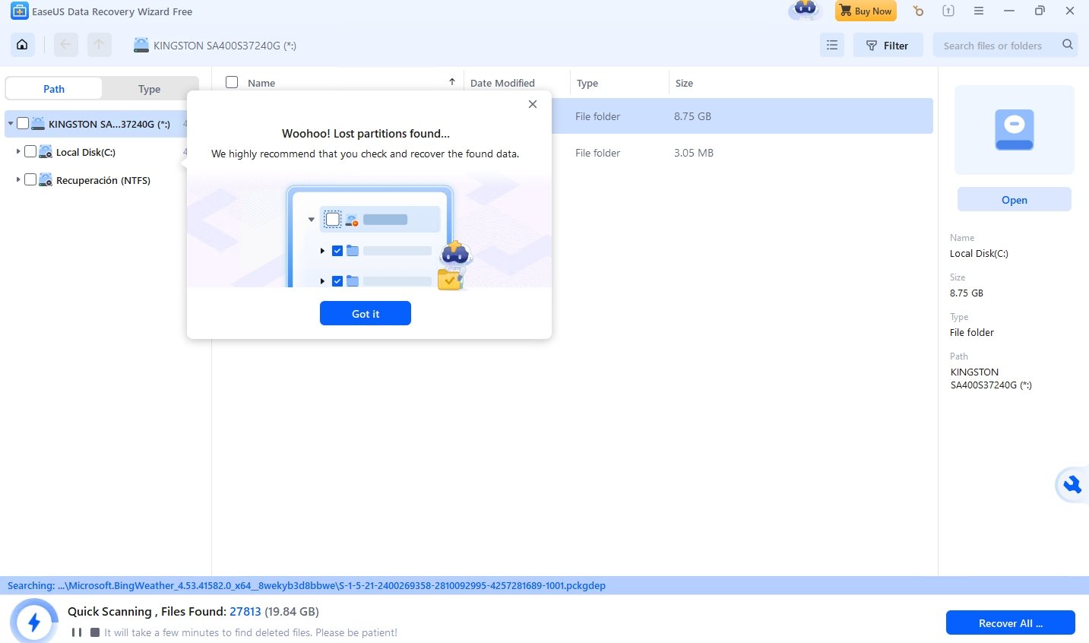Image resolution: width=1089 pixels, height=643 pixels.
Task: Pause the quick scan
Action: tap(77, 632)
